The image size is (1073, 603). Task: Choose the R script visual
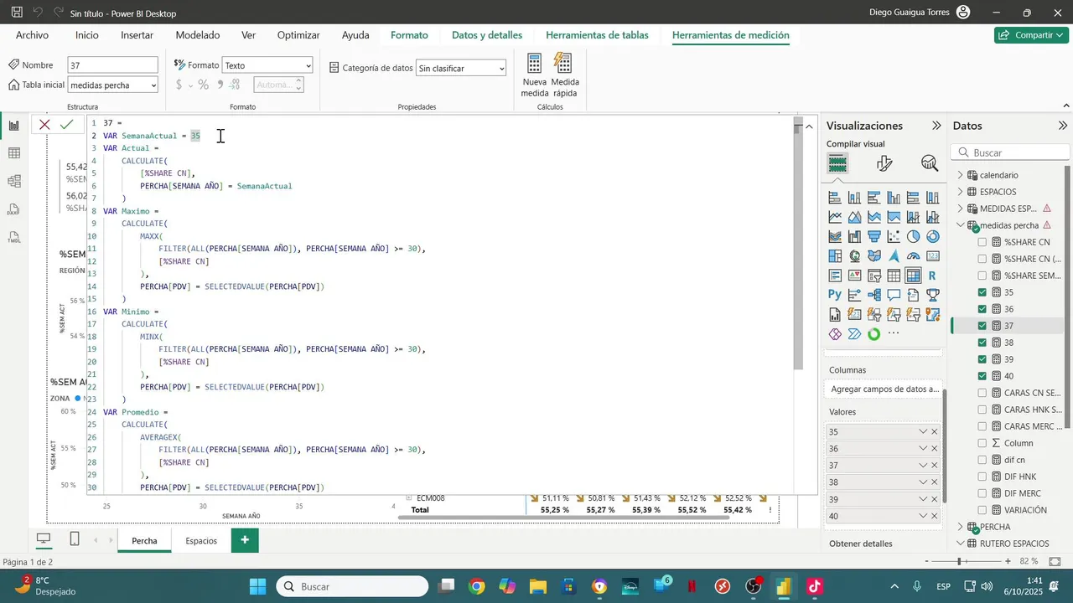coord(932,276)
